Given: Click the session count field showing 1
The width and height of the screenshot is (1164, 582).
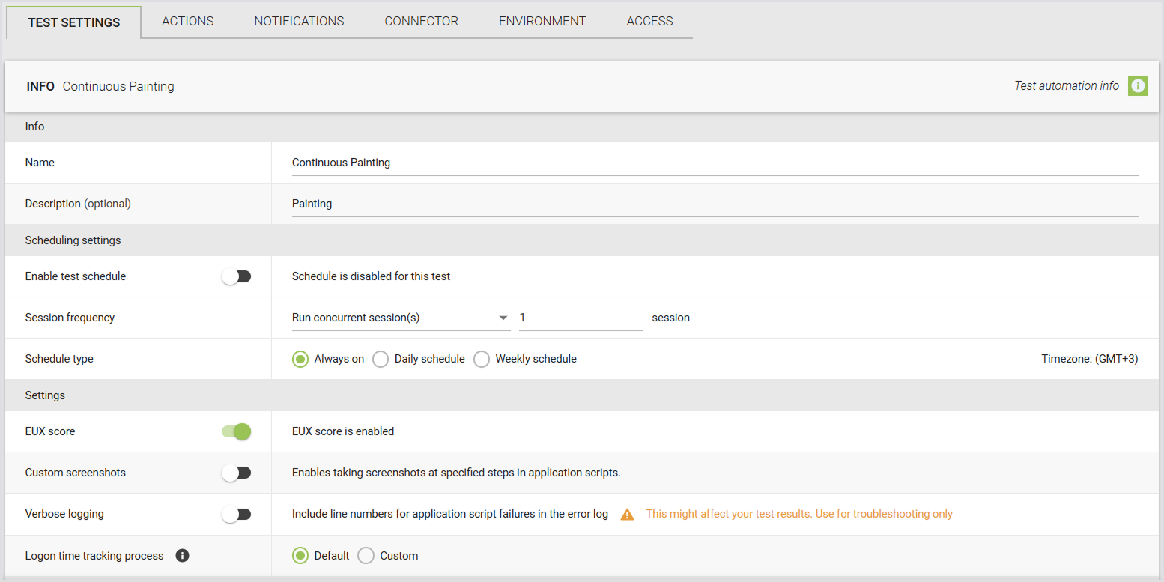Looking at the screenshot, I should click(x=581, y=318).
